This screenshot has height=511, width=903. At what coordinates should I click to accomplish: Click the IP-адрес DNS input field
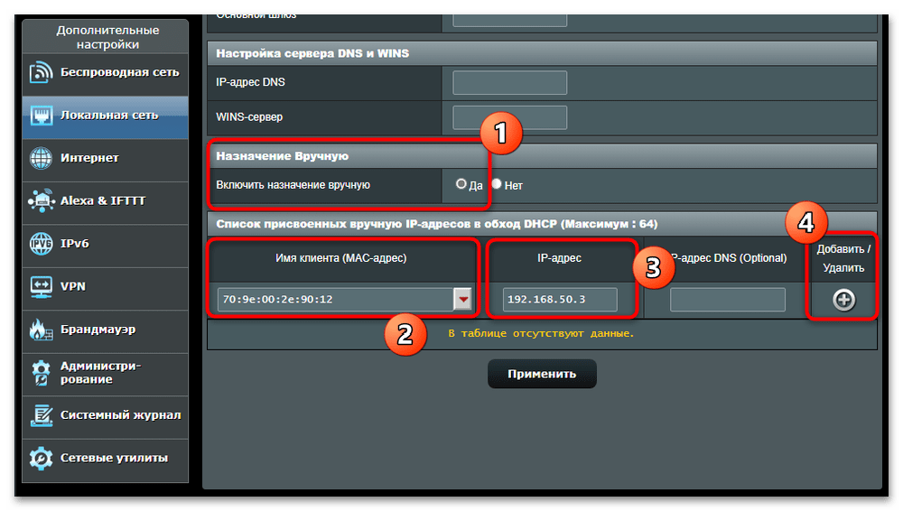tap(509, 83)
